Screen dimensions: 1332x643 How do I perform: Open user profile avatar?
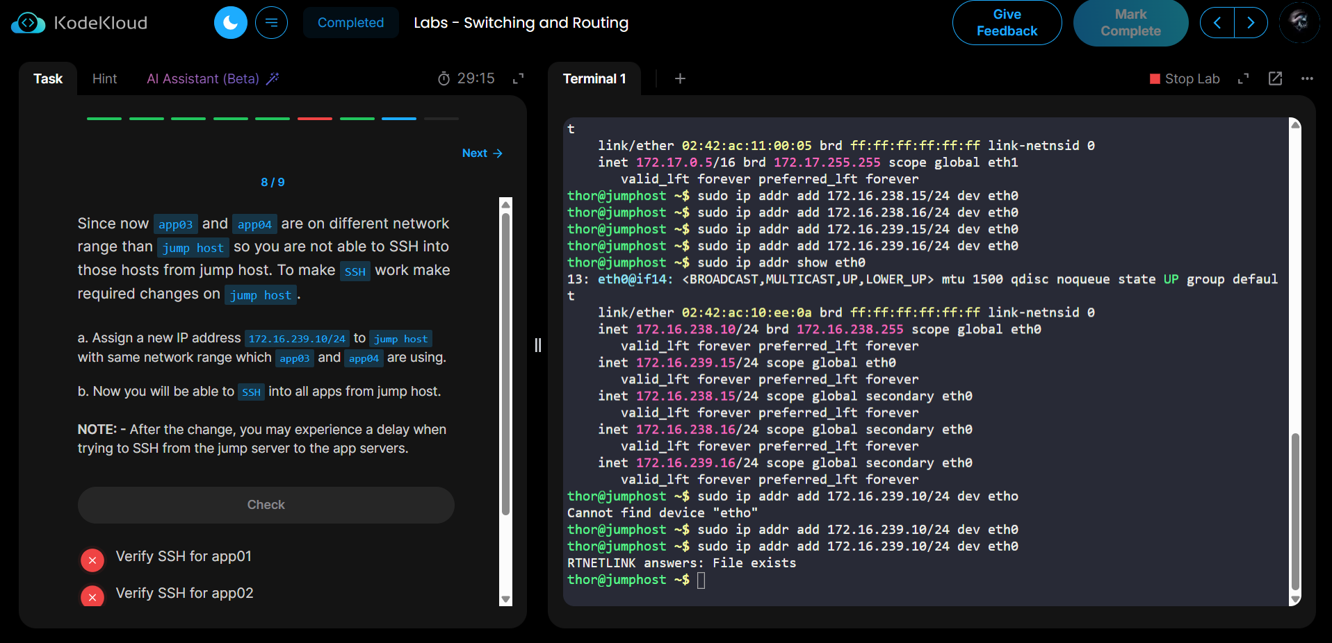(x=1299, y=22)
